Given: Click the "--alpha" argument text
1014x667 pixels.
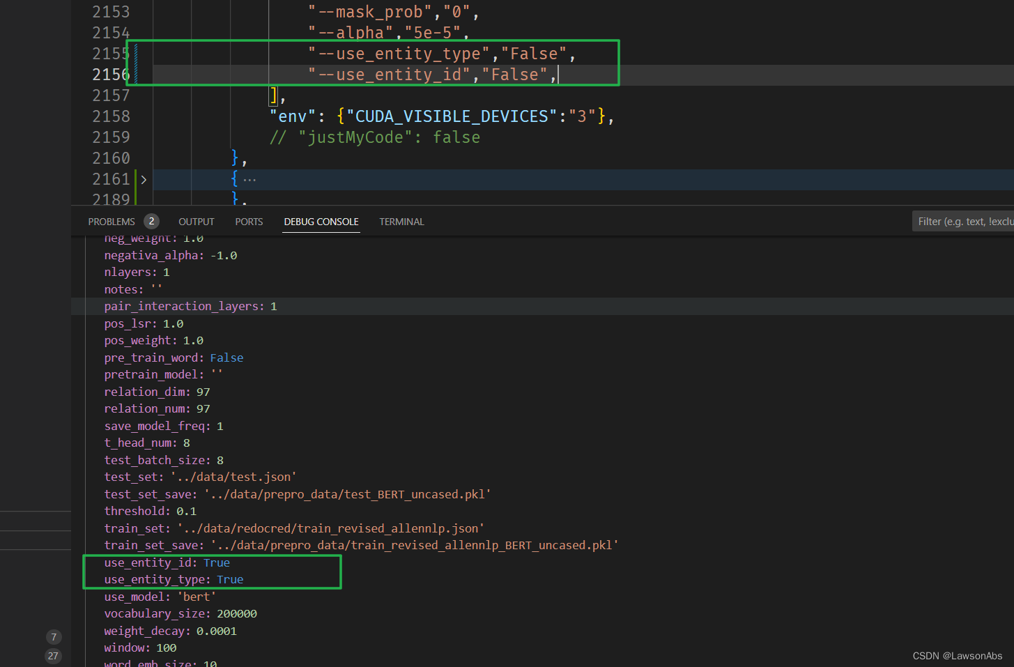Looking at the screenshot, I should (x=351, y=33).
